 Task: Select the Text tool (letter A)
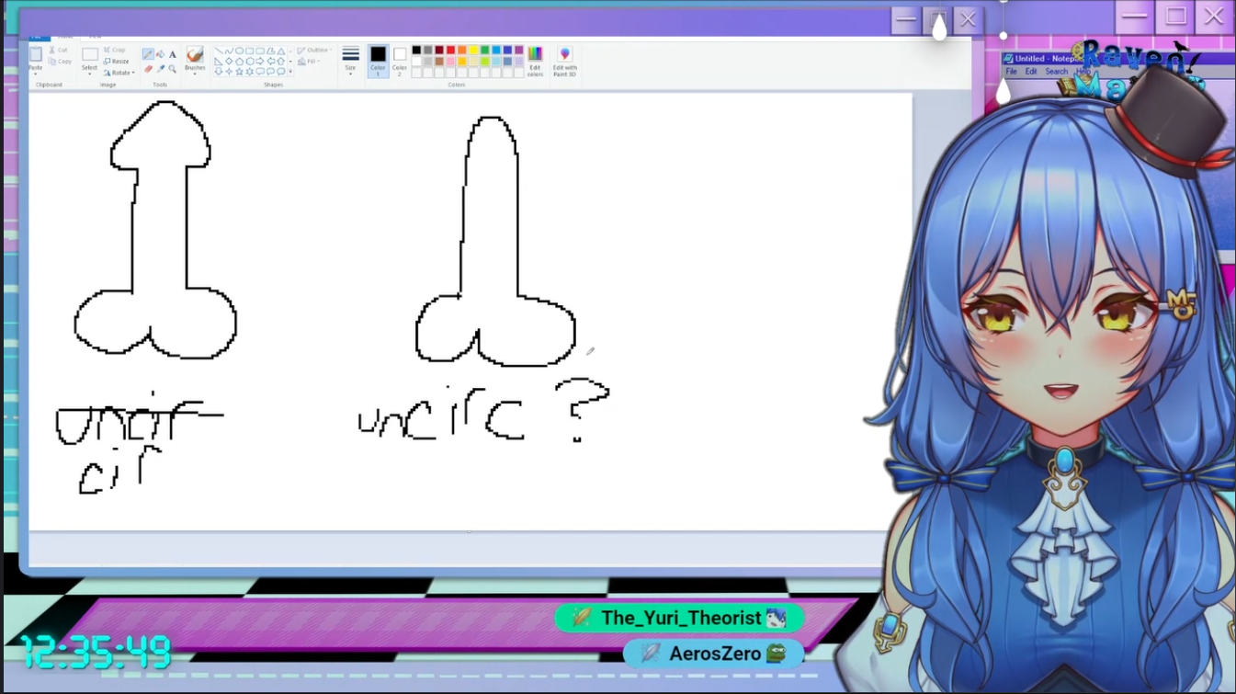173,54
